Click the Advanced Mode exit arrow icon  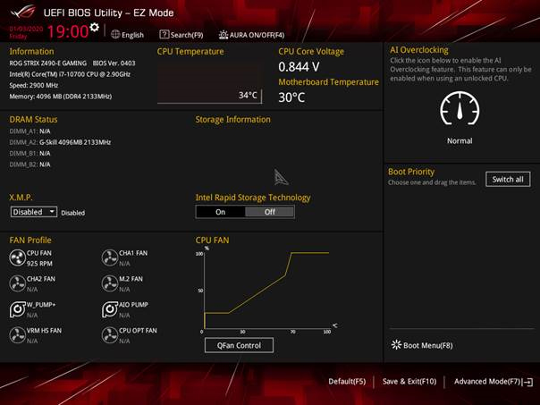point(527,382)
